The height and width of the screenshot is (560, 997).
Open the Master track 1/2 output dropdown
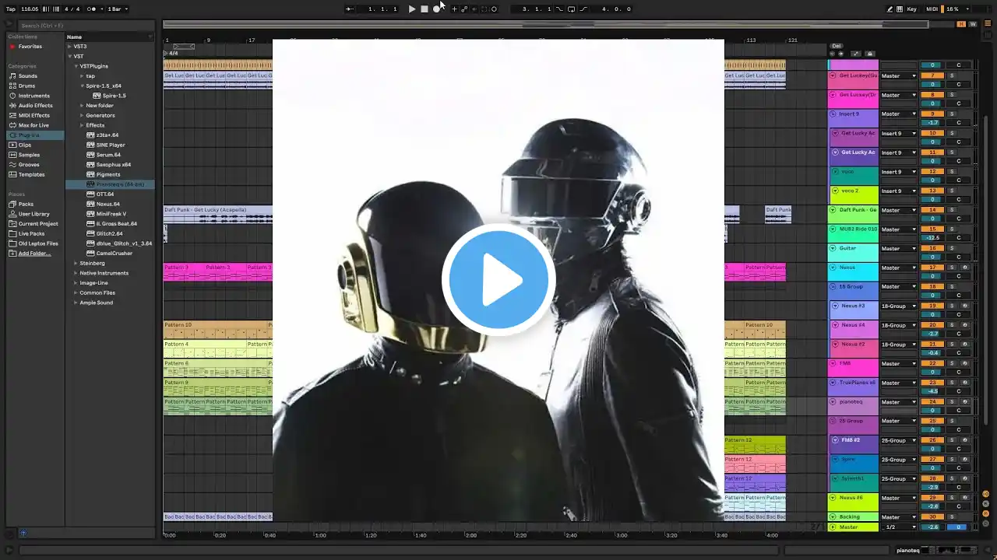(x=899, y=527)
